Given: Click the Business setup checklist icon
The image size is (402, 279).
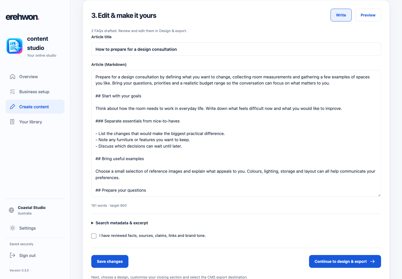Looking at the screenshot, I should (x=13, y=92).
